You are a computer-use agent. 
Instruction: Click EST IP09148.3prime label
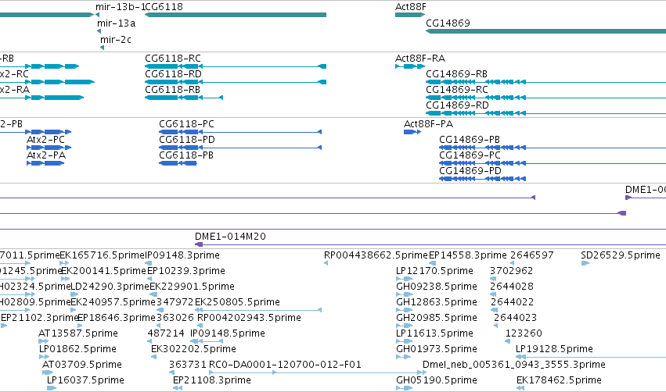[x=182, y=255]
